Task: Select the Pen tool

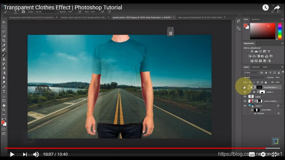Action: click(4, 87)
